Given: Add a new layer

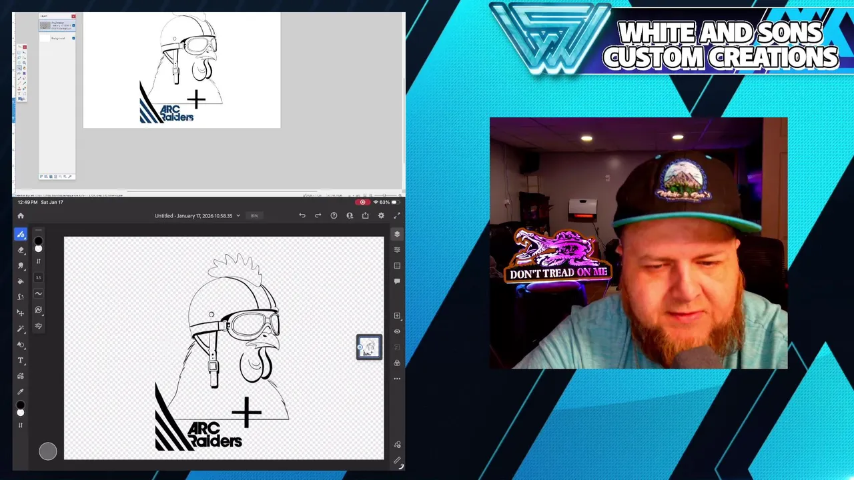Looking at the screenshot, I should tap(397, 315).
